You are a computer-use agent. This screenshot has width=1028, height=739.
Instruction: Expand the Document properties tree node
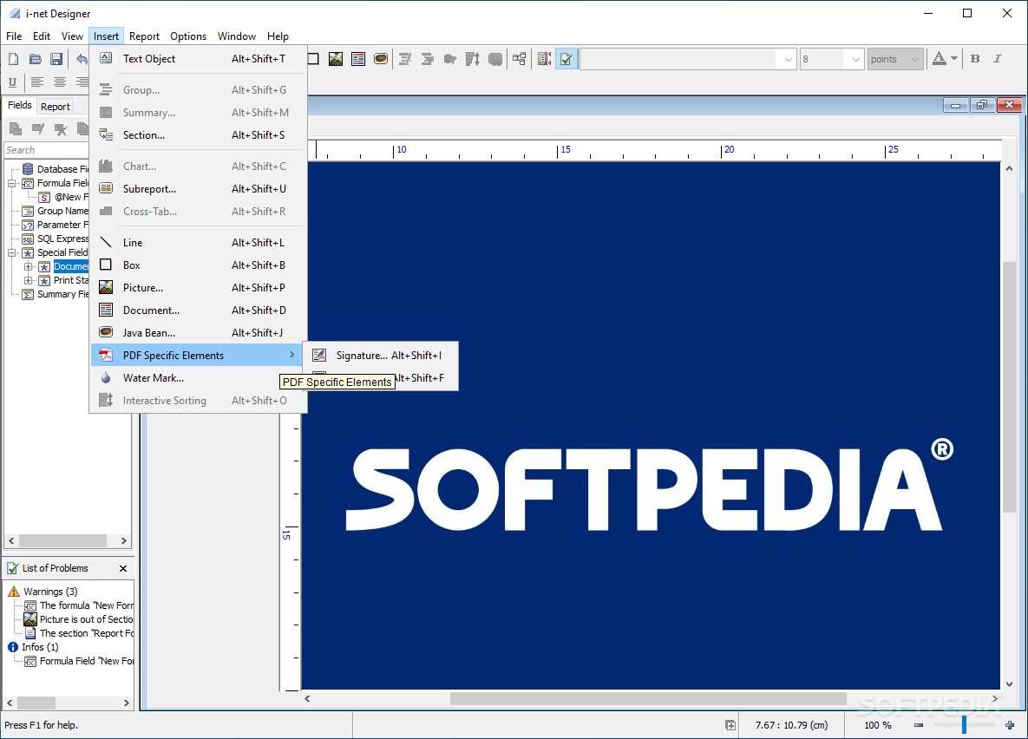pos(28,267)
